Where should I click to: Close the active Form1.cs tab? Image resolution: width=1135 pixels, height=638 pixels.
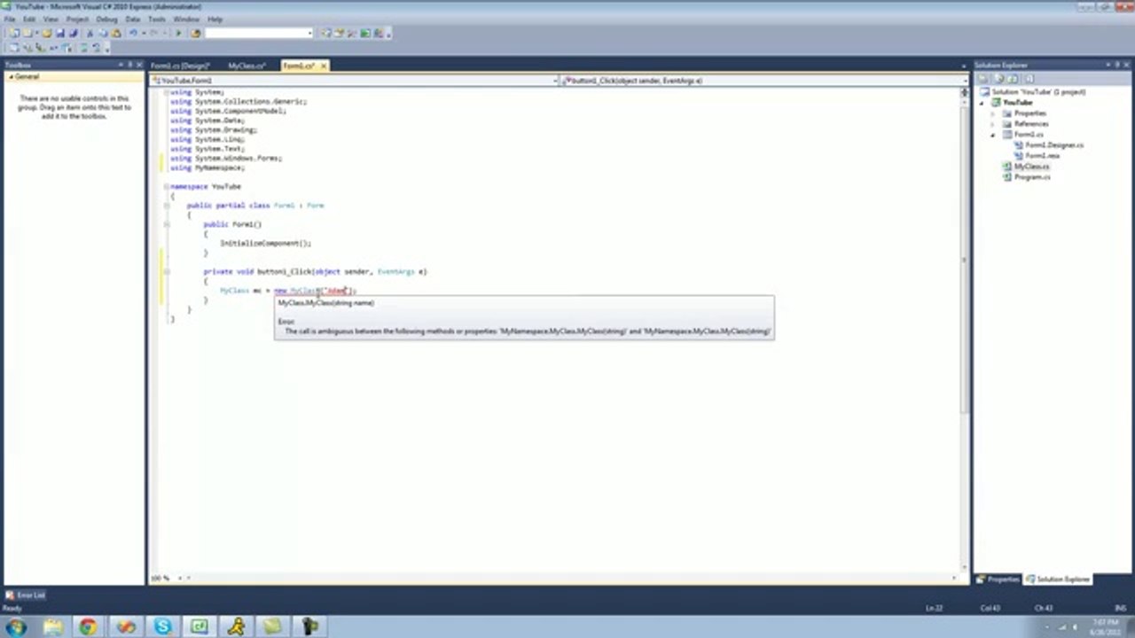coord(324,66)
